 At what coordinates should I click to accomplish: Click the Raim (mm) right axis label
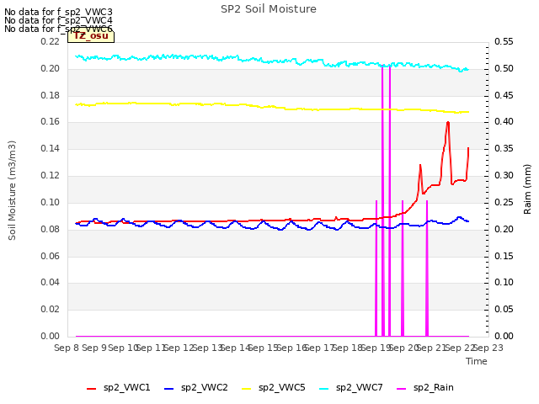pos(527,189)
